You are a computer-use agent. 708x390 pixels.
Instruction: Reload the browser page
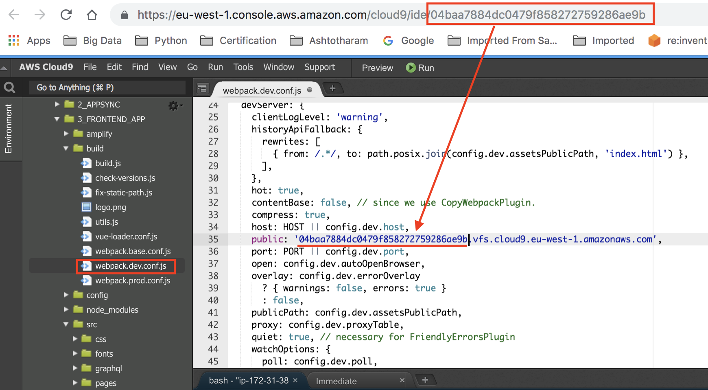66,15
